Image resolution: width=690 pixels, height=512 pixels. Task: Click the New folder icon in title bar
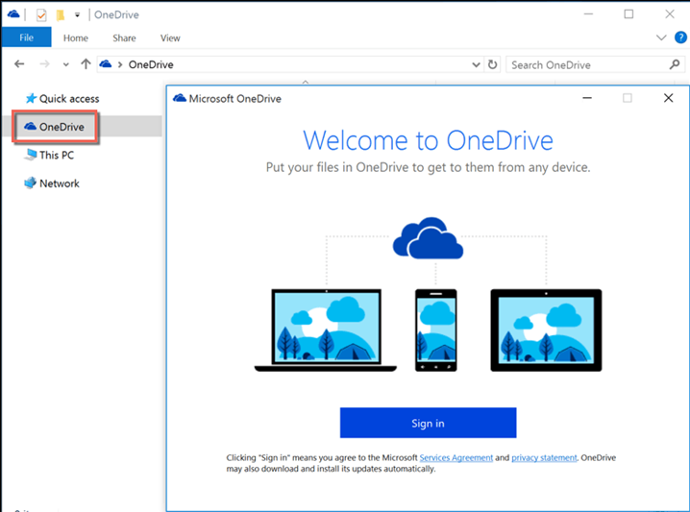click(61, 15)
